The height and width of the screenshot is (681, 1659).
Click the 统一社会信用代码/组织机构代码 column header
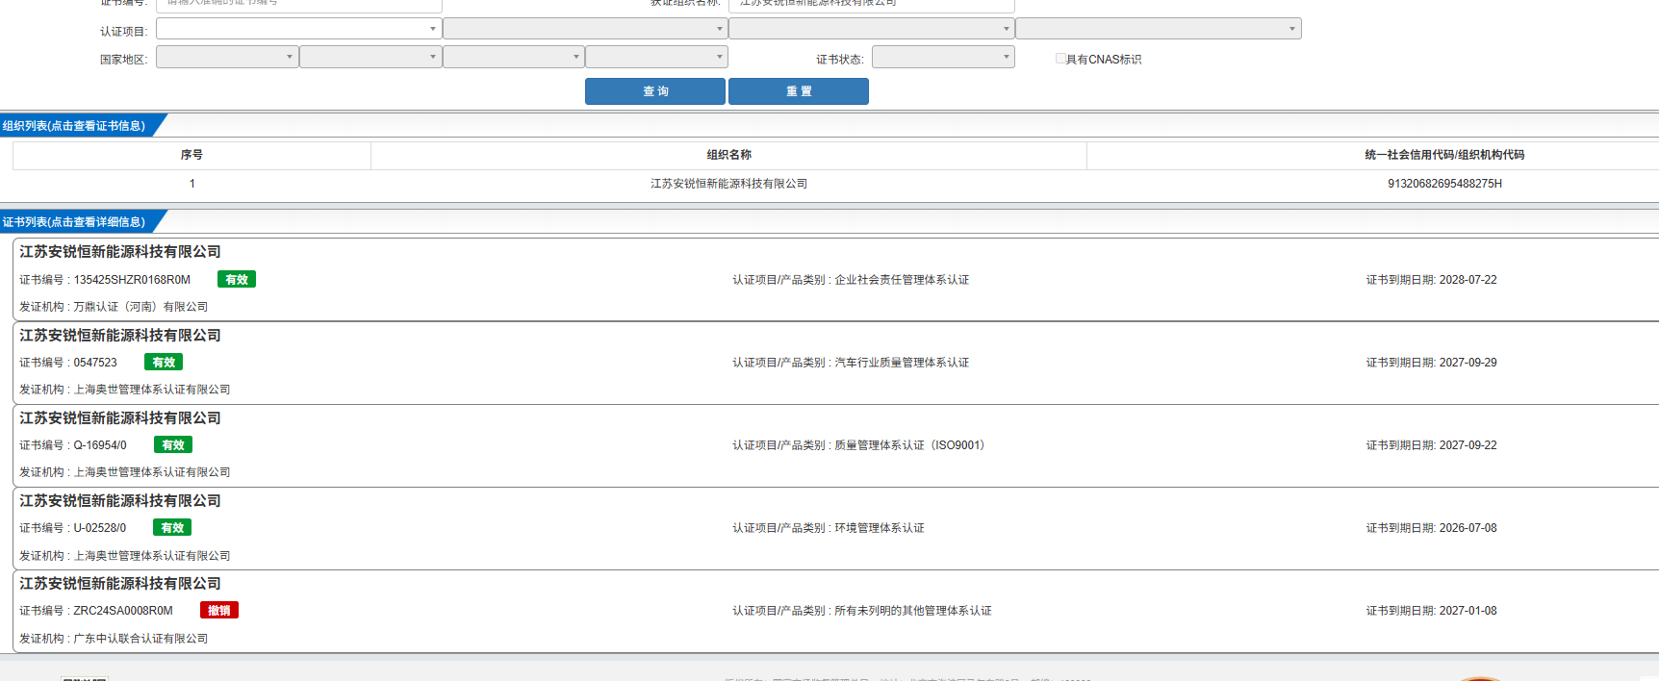pos(1444,155)
